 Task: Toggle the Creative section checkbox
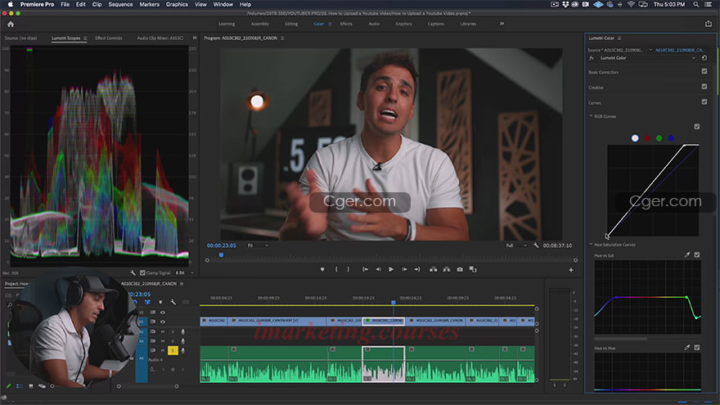[704, 87]
